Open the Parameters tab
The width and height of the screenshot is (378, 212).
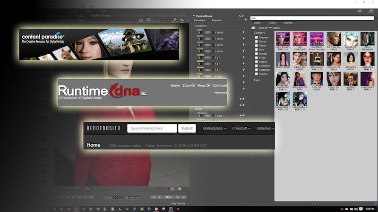click(199, 20)
